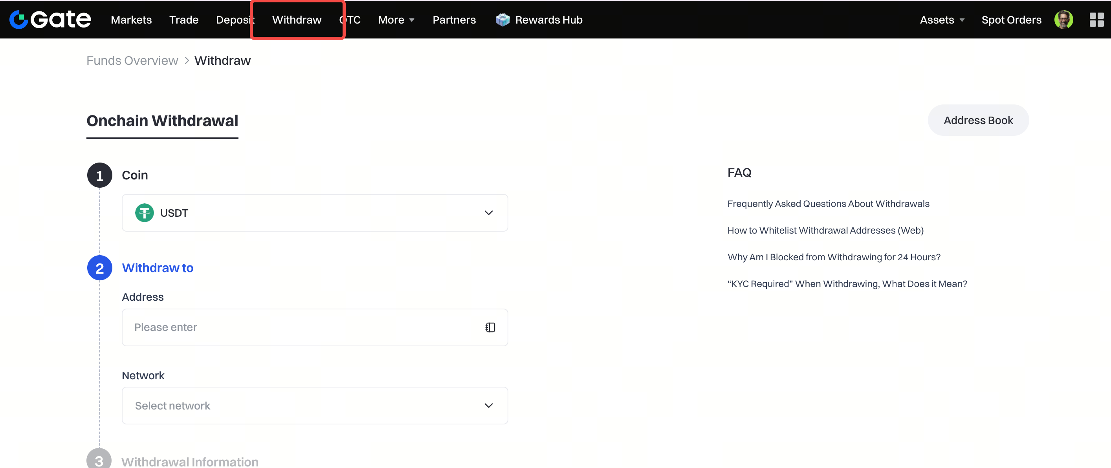View Spot Orders
1111x468 pixels.
point(1011,20)
